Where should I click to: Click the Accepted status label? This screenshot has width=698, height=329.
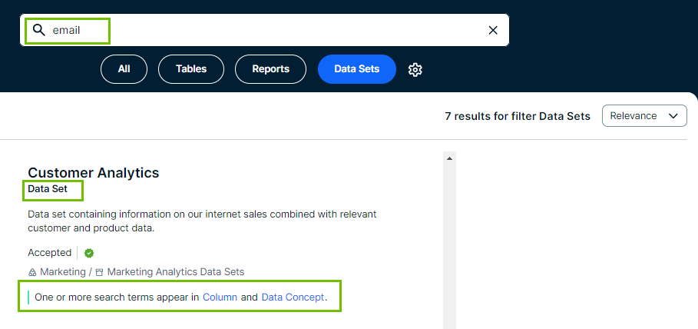[x=49, y=253]
